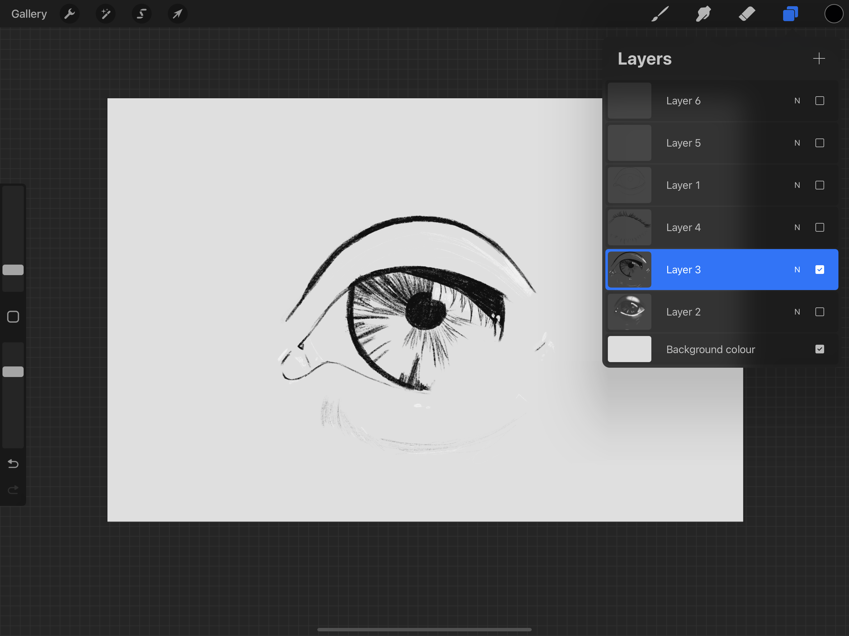849x636 pixels.
Task: Open the Actions menu with the wrench icon
Action: click(70, 14)
